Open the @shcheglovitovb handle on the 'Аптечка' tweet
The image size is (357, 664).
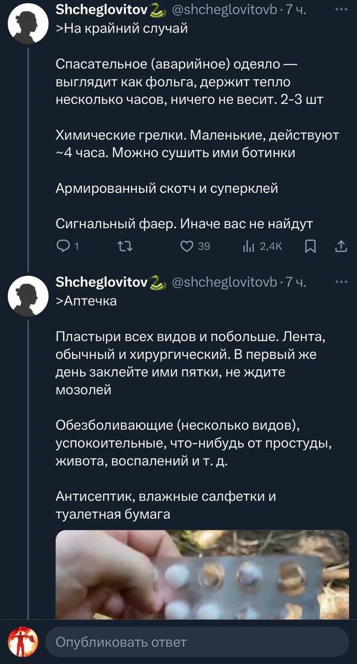[x=225, y=283]
